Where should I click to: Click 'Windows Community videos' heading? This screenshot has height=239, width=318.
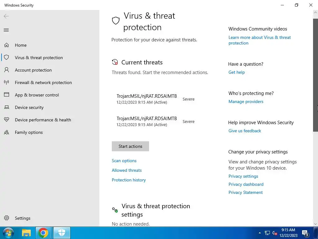tap(257, 29)
